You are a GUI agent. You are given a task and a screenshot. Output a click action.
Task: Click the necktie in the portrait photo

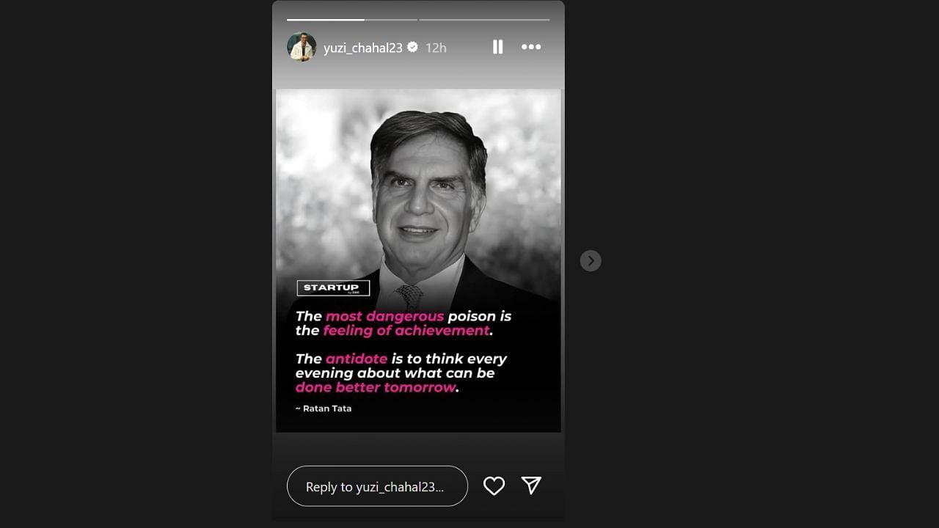[x=409, y=296]
